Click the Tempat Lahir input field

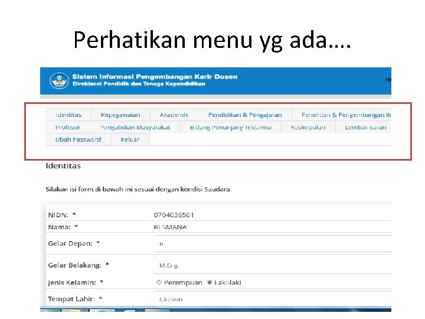point(273,299)
